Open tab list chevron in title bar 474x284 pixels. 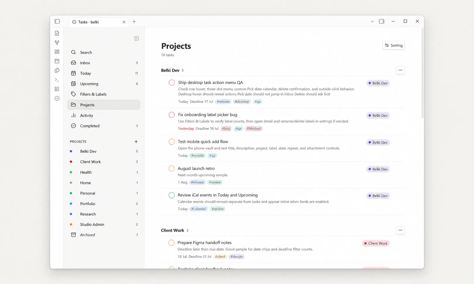(x=372, y=21)
